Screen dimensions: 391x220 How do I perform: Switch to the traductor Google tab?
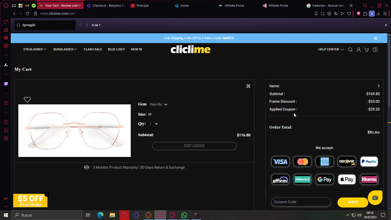coord(326,5)
